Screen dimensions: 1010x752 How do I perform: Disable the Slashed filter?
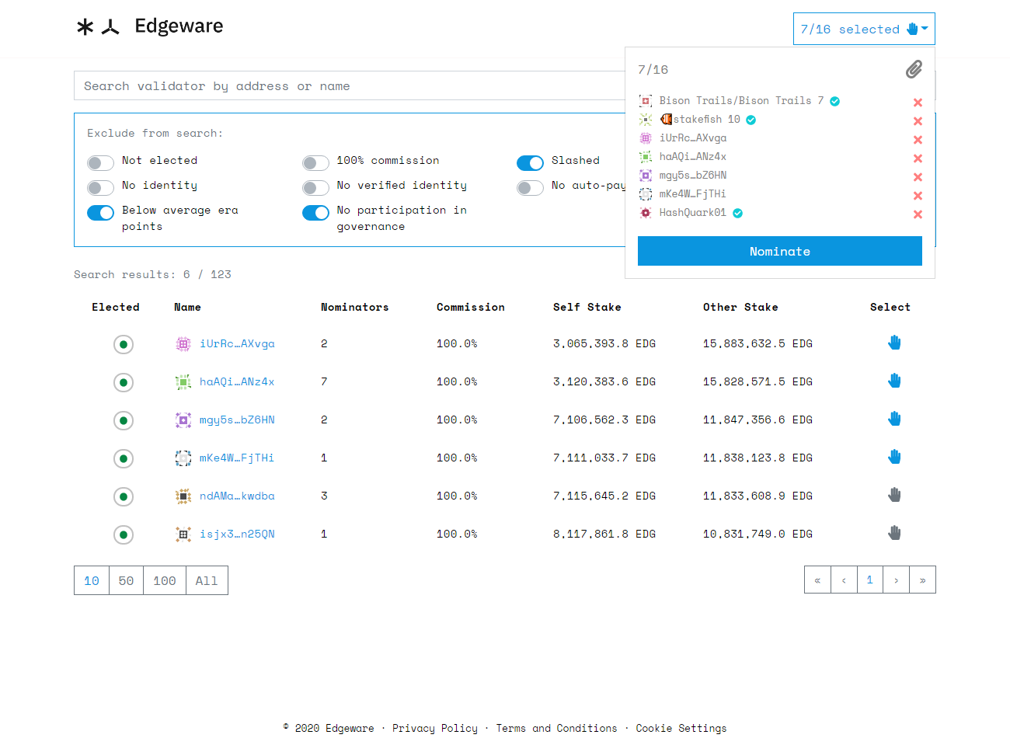point(530,162)
